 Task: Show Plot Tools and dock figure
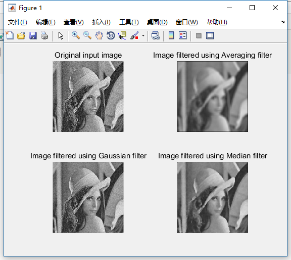(x=210, y=35)
